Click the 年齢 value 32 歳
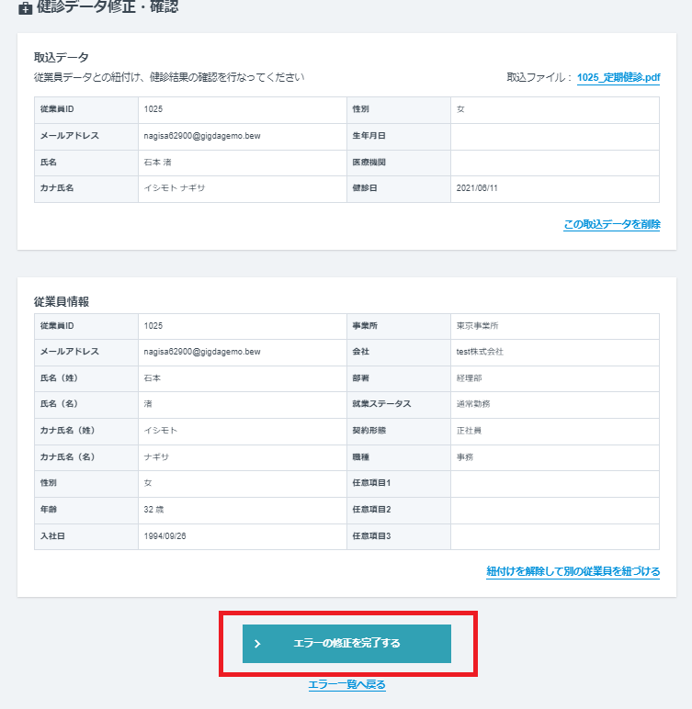This screenshot has height=709, width=692. pos(153,510)
